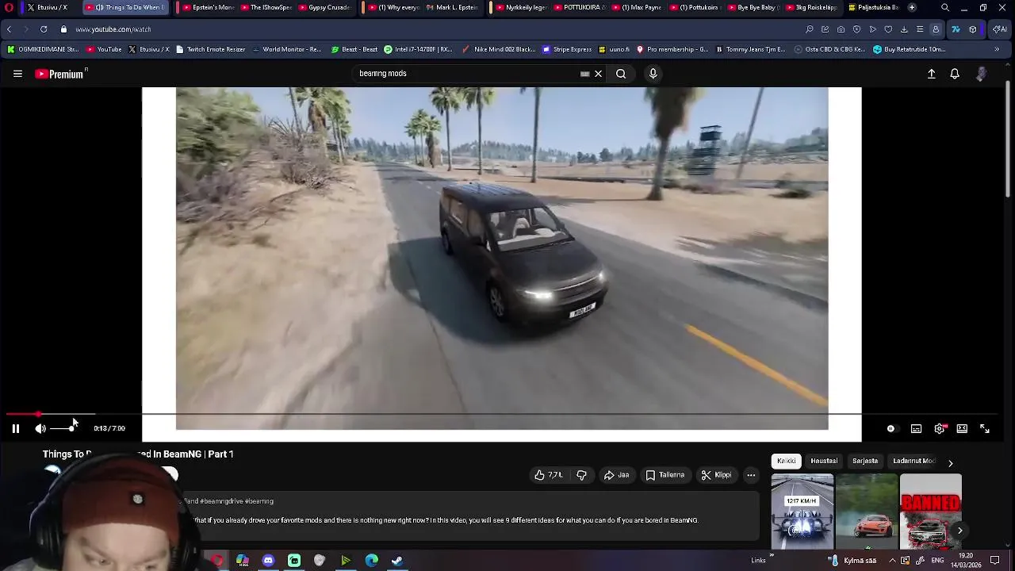Open the player settings gear
The height and width of the screenshot is (571, 1015).
(940, 428)
